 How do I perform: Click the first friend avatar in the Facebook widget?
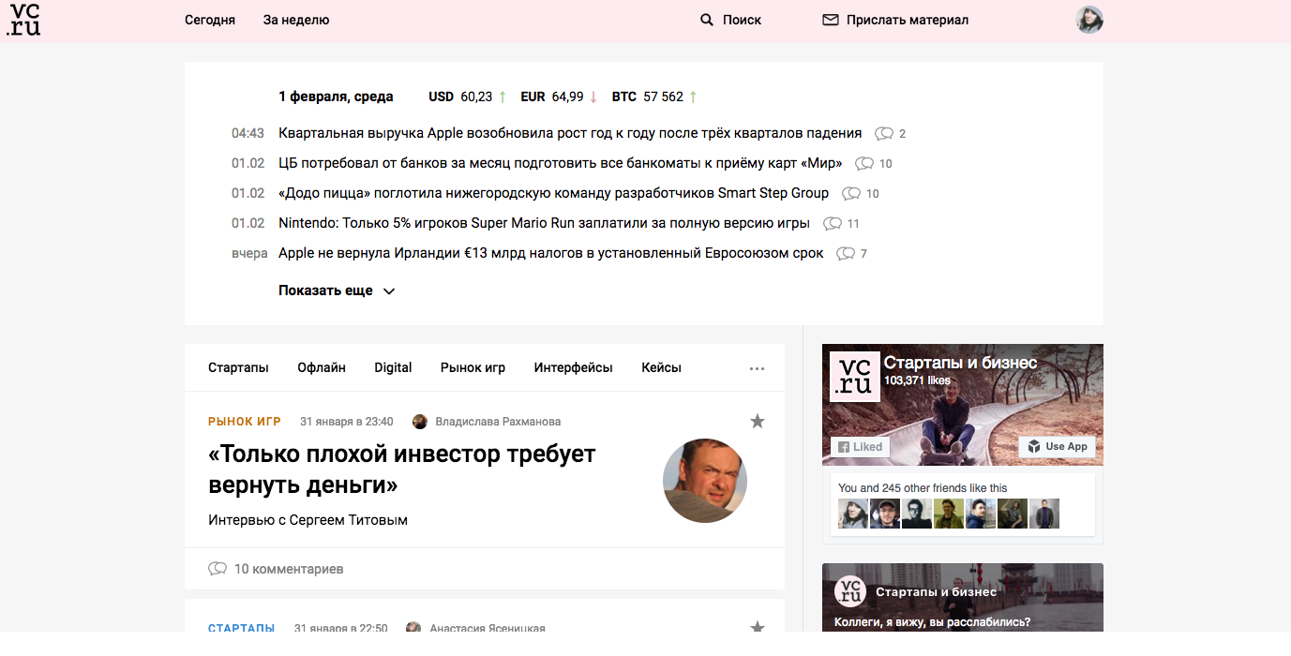point(853,514)
